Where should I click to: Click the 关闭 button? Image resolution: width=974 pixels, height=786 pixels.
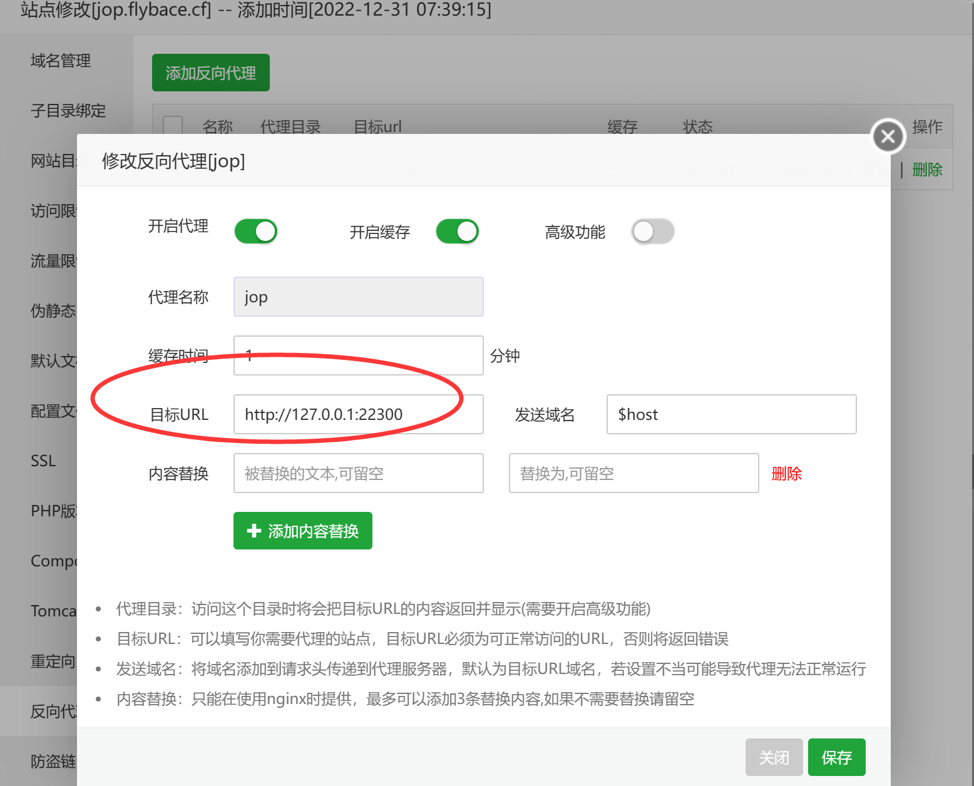[x=774, y=757]
